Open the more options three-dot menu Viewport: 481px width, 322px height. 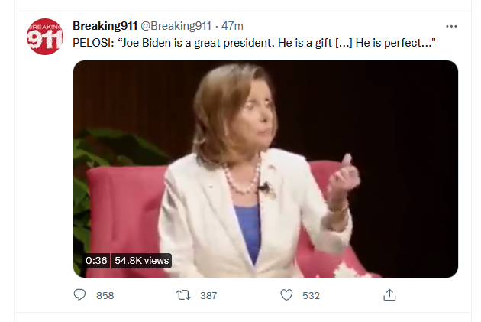pyautogui.click(x=451, y=26)
